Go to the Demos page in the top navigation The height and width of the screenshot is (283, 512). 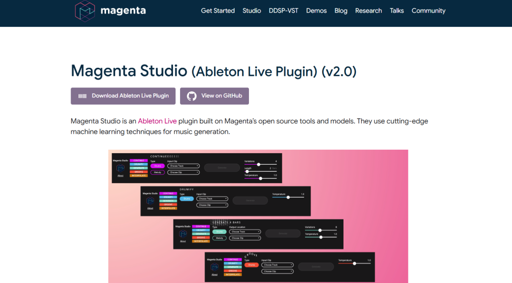pyautogui.click(x=316, y=10)
